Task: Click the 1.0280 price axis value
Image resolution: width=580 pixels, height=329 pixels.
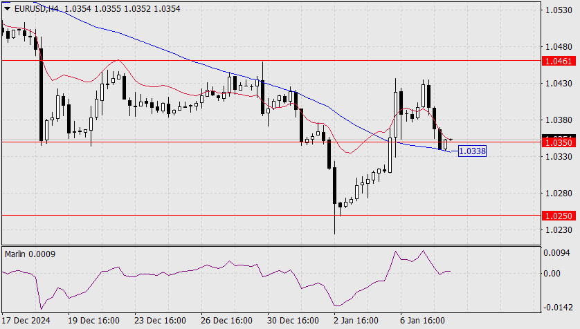Action: [559, 193]
